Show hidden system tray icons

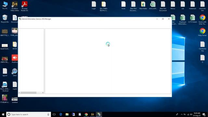click(182, 114)
